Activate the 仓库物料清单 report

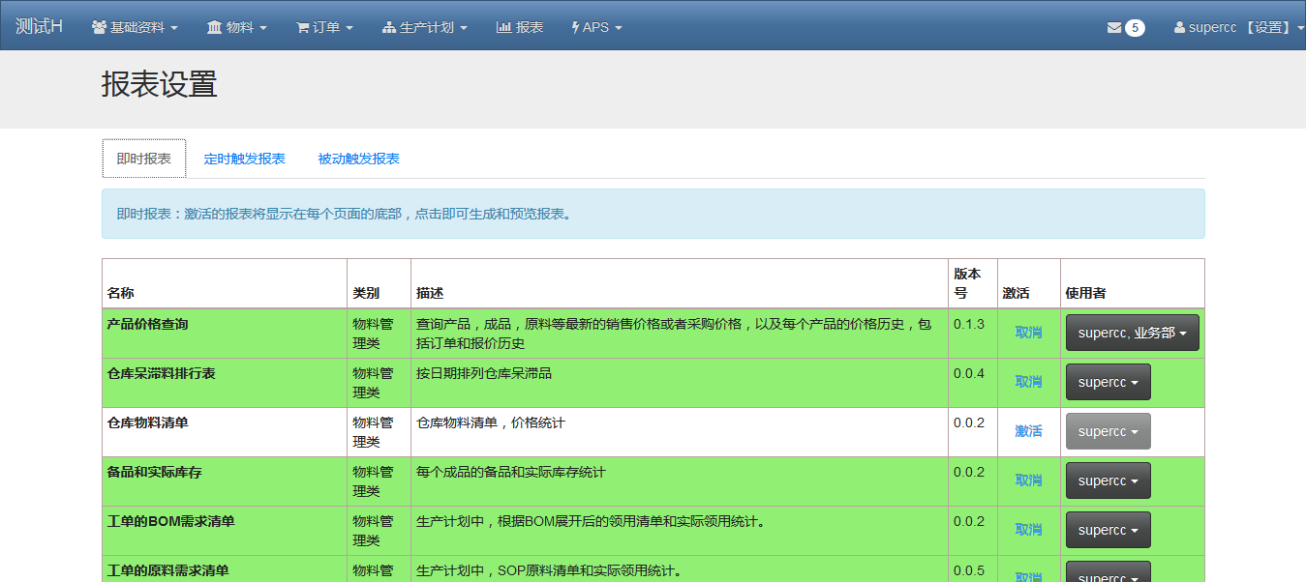pyautogui.click(x=1028, y=431)
